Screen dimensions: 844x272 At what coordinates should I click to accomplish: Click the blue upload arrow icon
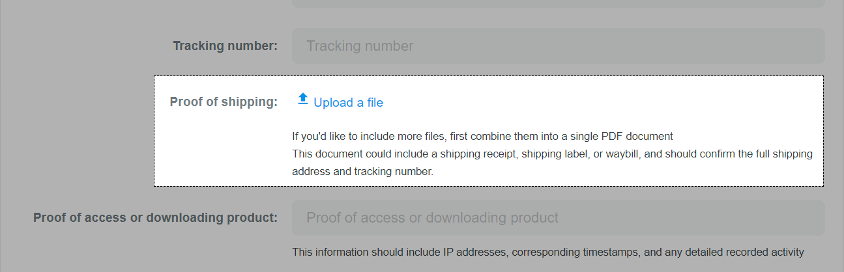coord(302,99)
